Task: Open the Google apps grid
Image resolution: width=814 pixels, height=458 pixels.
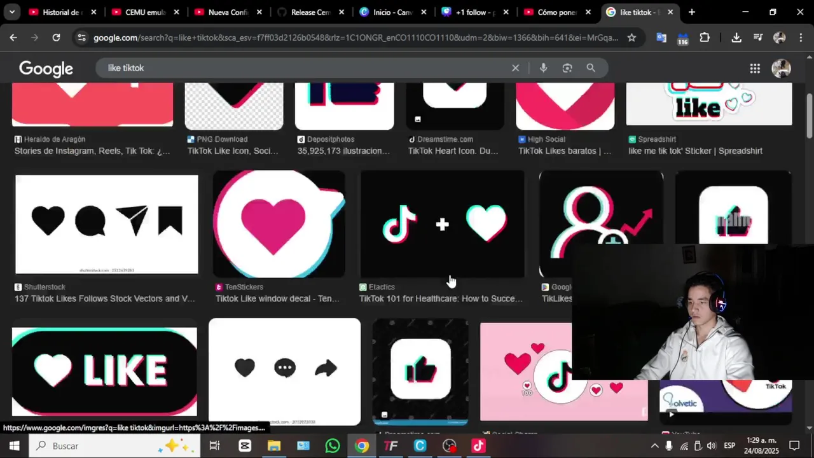Action: [755, 68]
